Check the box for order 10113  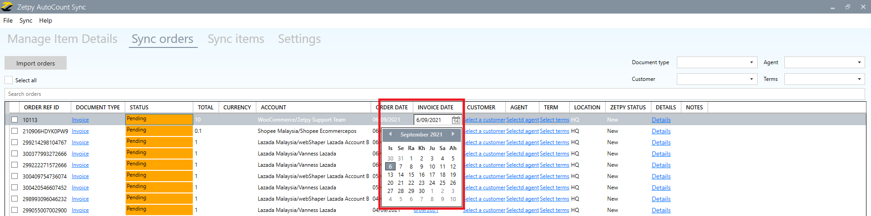(x=15, y=120)
